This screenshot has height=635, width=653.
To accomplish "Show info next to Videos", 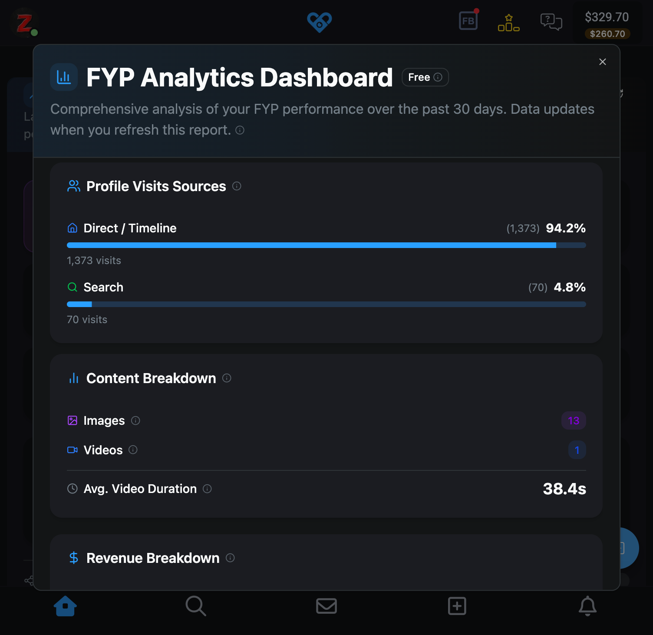I will pos(133,450).
